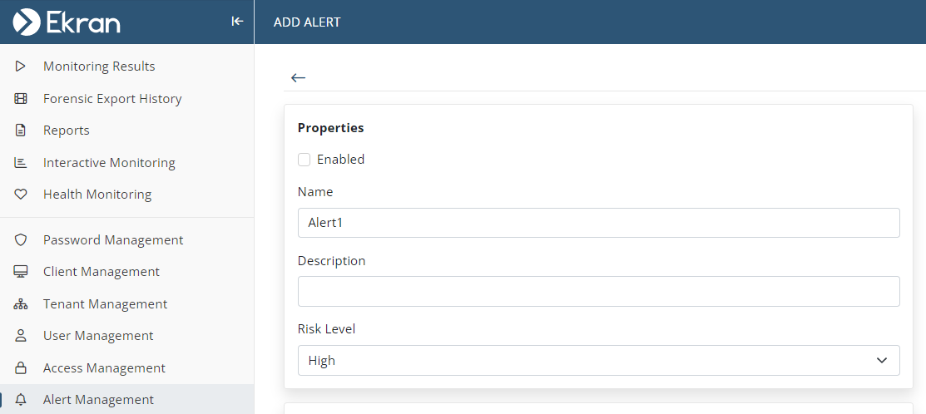Go back using the left arrow
Viewport: 926px width, 414px height.
[298, 78]
